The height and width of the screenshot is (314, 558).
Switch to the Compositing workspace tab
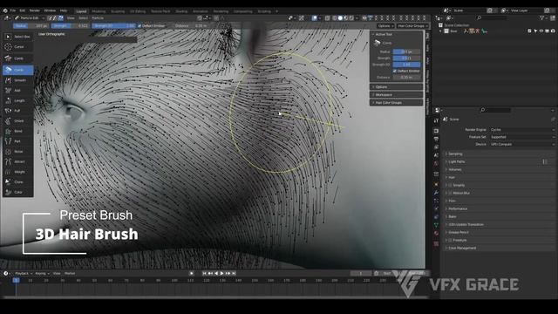pyautogui.click(x=243, y=11)
